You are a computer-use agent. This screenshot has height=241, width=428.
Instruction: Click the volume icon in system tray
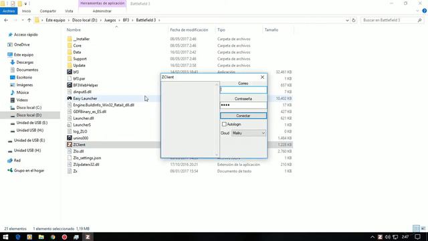[x=388, y=237]
